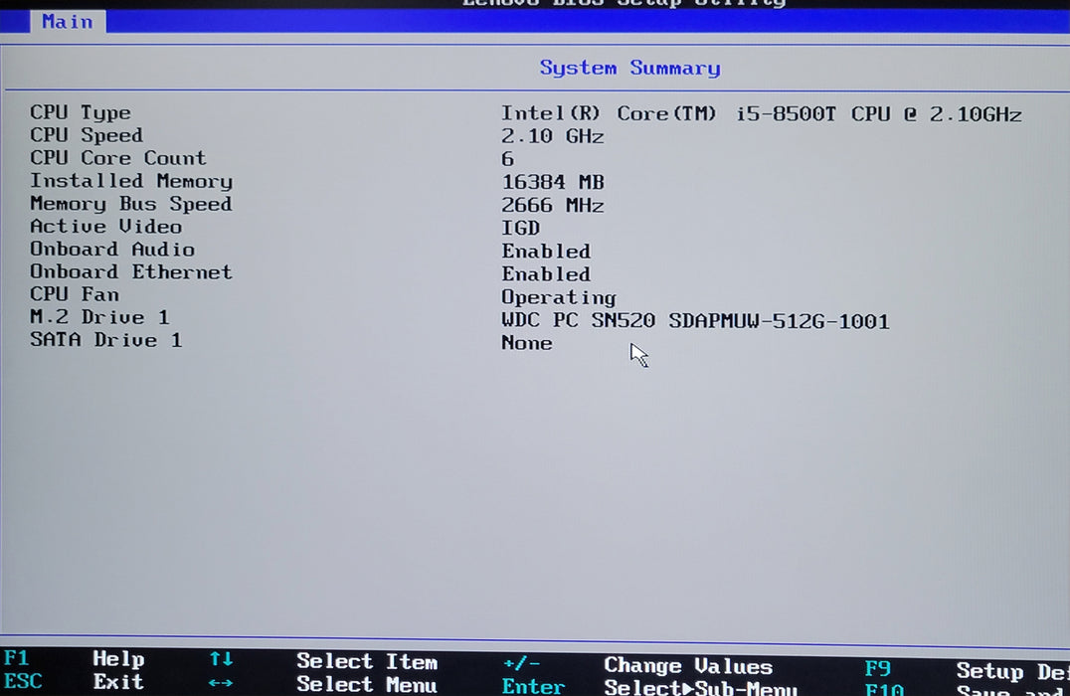Click the up-down arrows icon
The width and height of the screenshot is (1070, 696).
click(221, 659)
